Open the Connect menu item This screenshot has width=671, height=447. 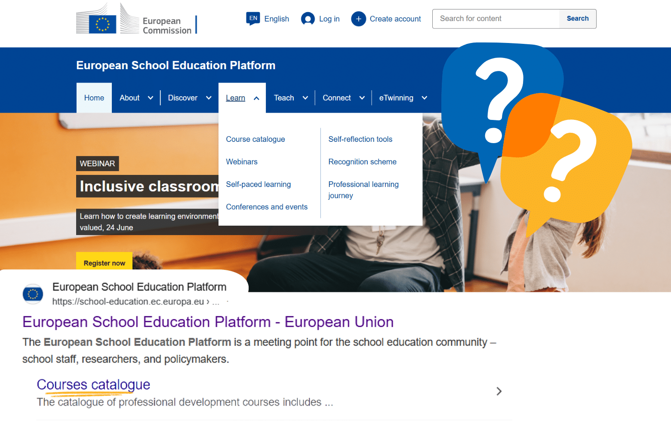click(x=337, y=98)
